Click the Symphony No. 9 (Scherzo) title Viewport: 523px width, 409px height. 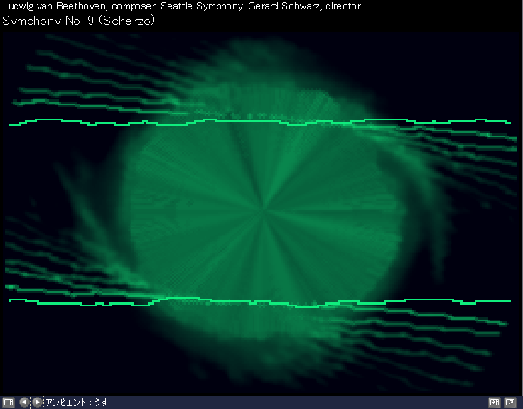(x=79, y=20)
